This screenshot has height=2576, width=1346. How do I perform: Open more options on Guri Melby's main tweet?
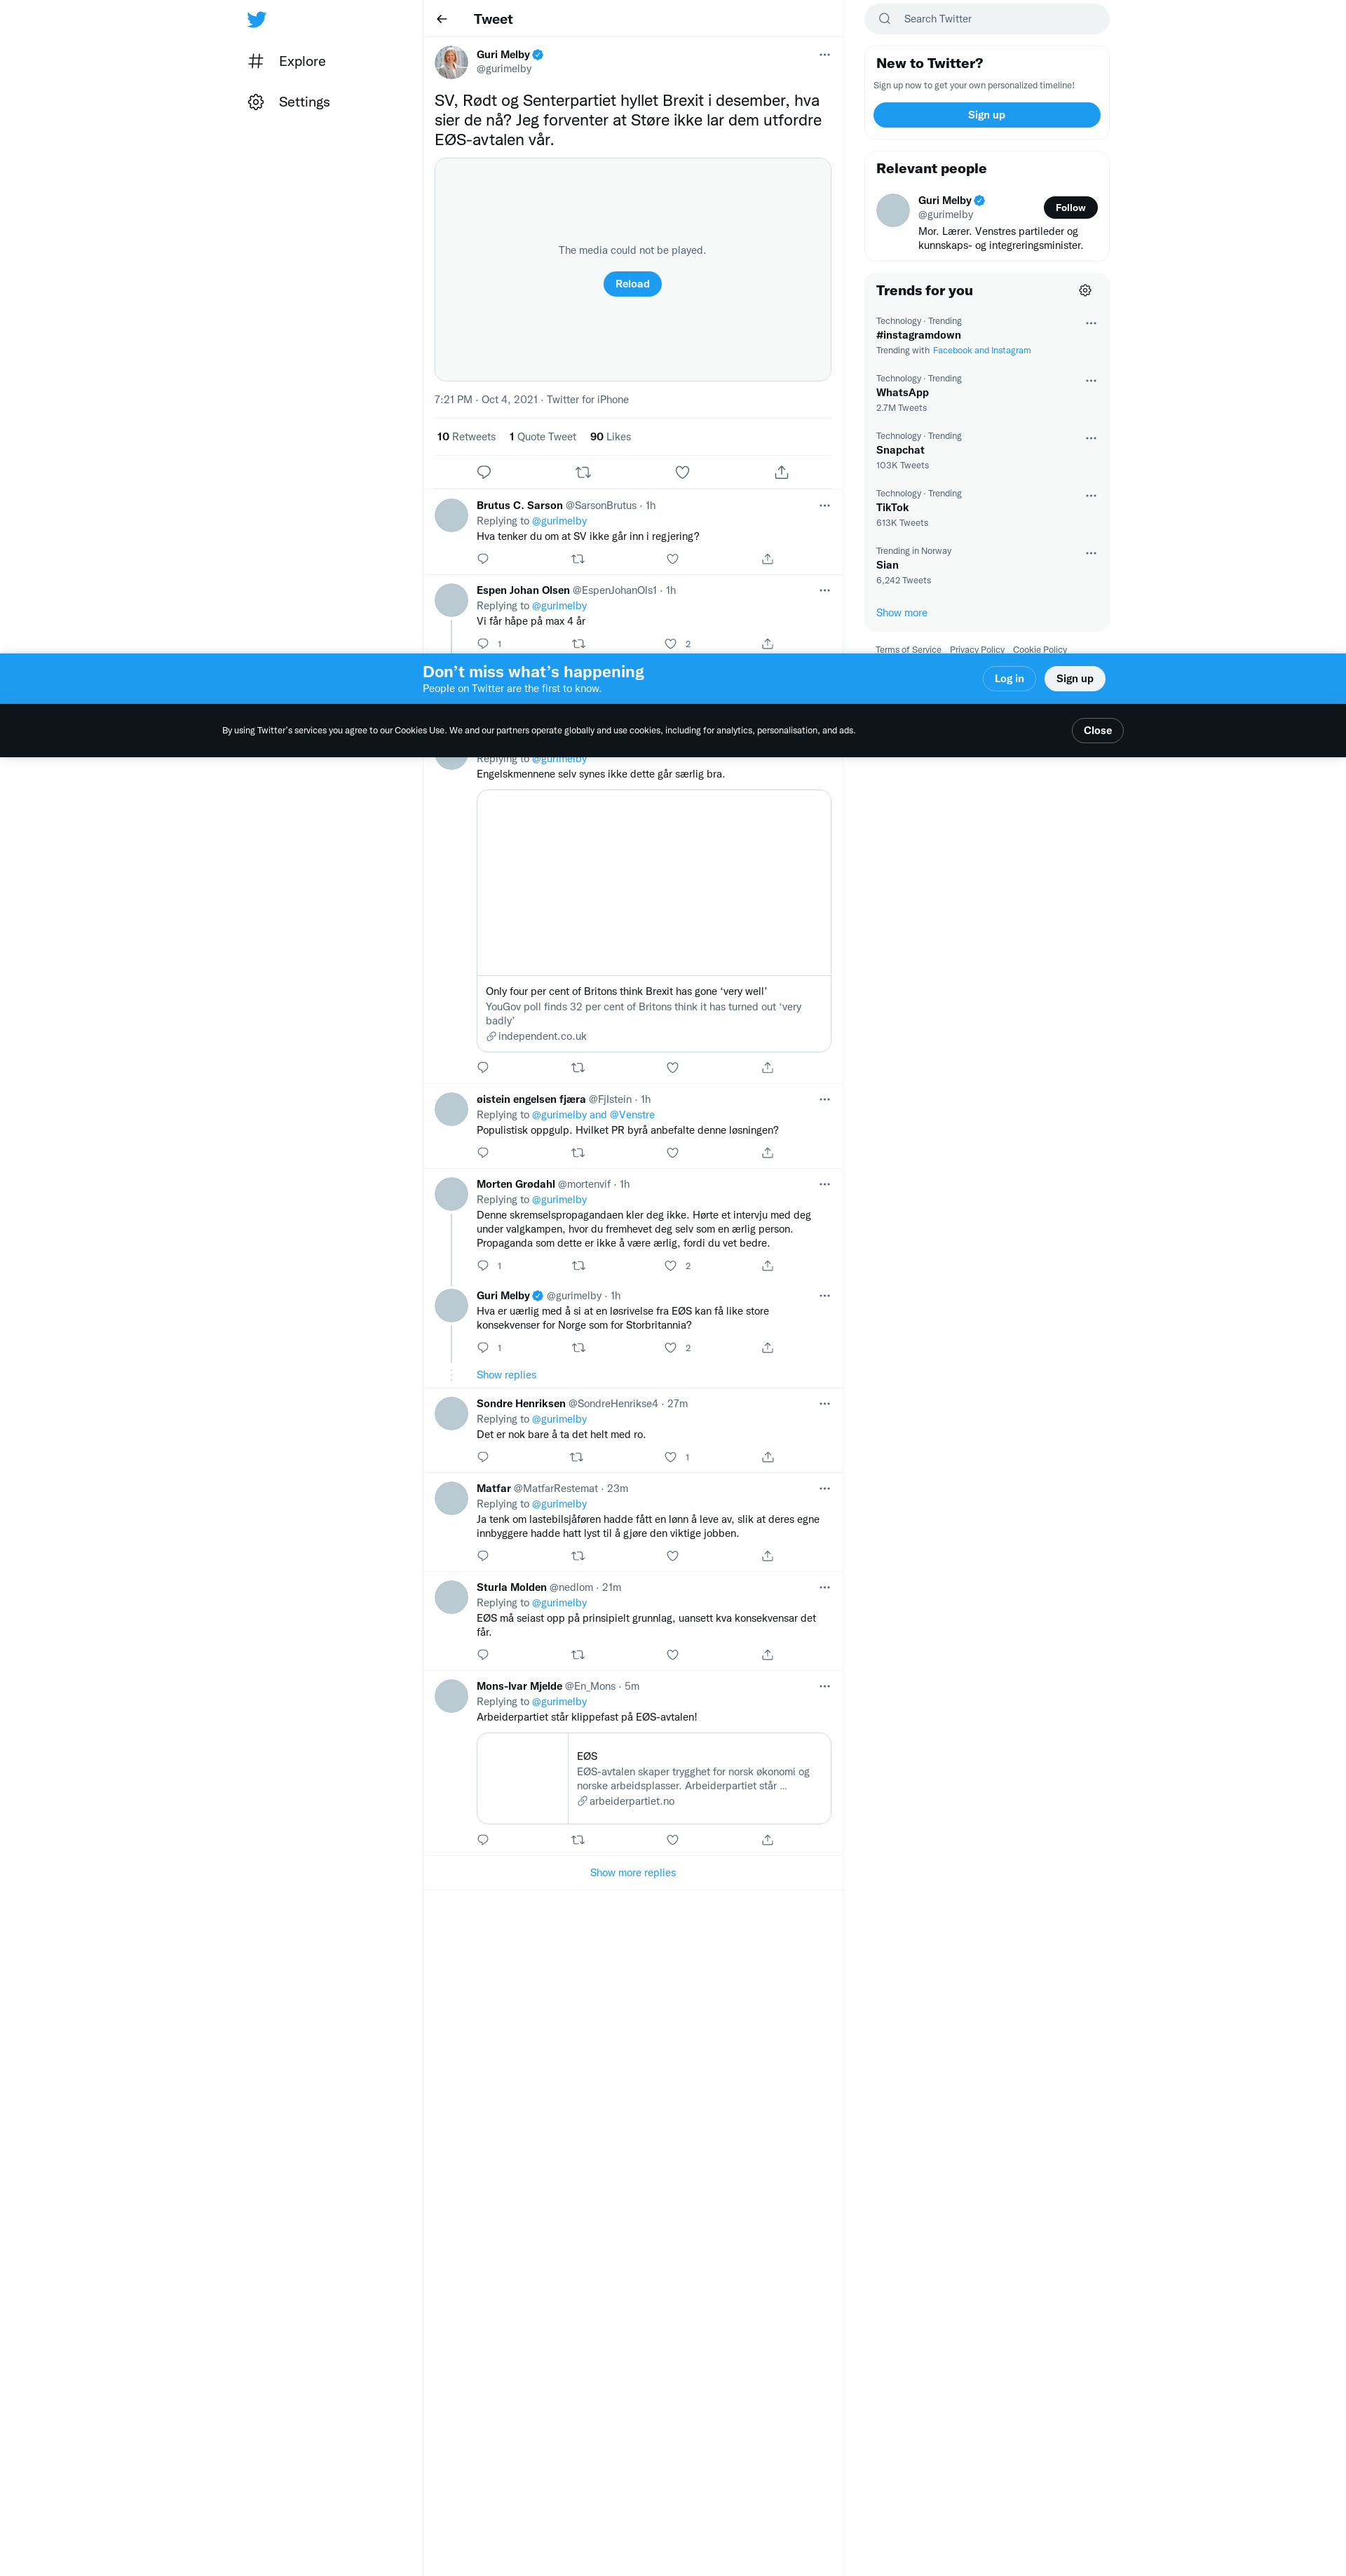point(824,55)
